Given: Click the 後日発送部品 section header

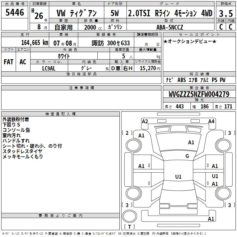Looking at the screenshot, I should click(x=81, y=74).
